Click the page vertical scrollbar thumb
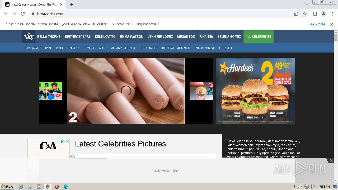 (336, 38)
